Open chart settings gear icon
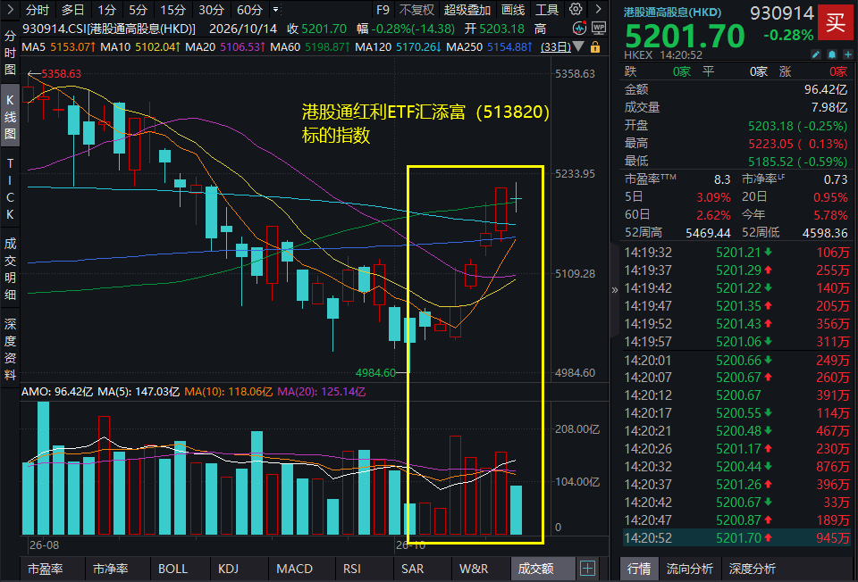Viewport: 858px width, 582px height. pos(576,9)
